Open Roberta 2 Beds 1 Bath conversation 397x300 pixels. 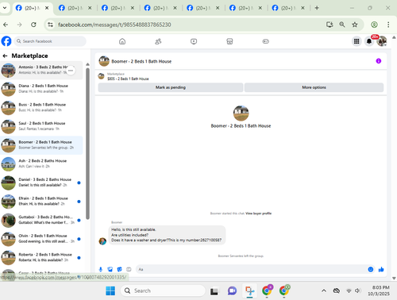pyautogui.click(x=41, y=258)
